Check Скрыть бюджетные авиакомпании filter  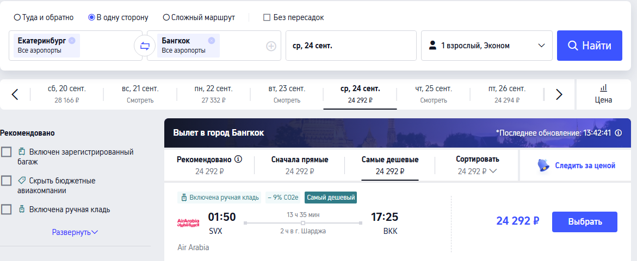click(x=6, y=181)
